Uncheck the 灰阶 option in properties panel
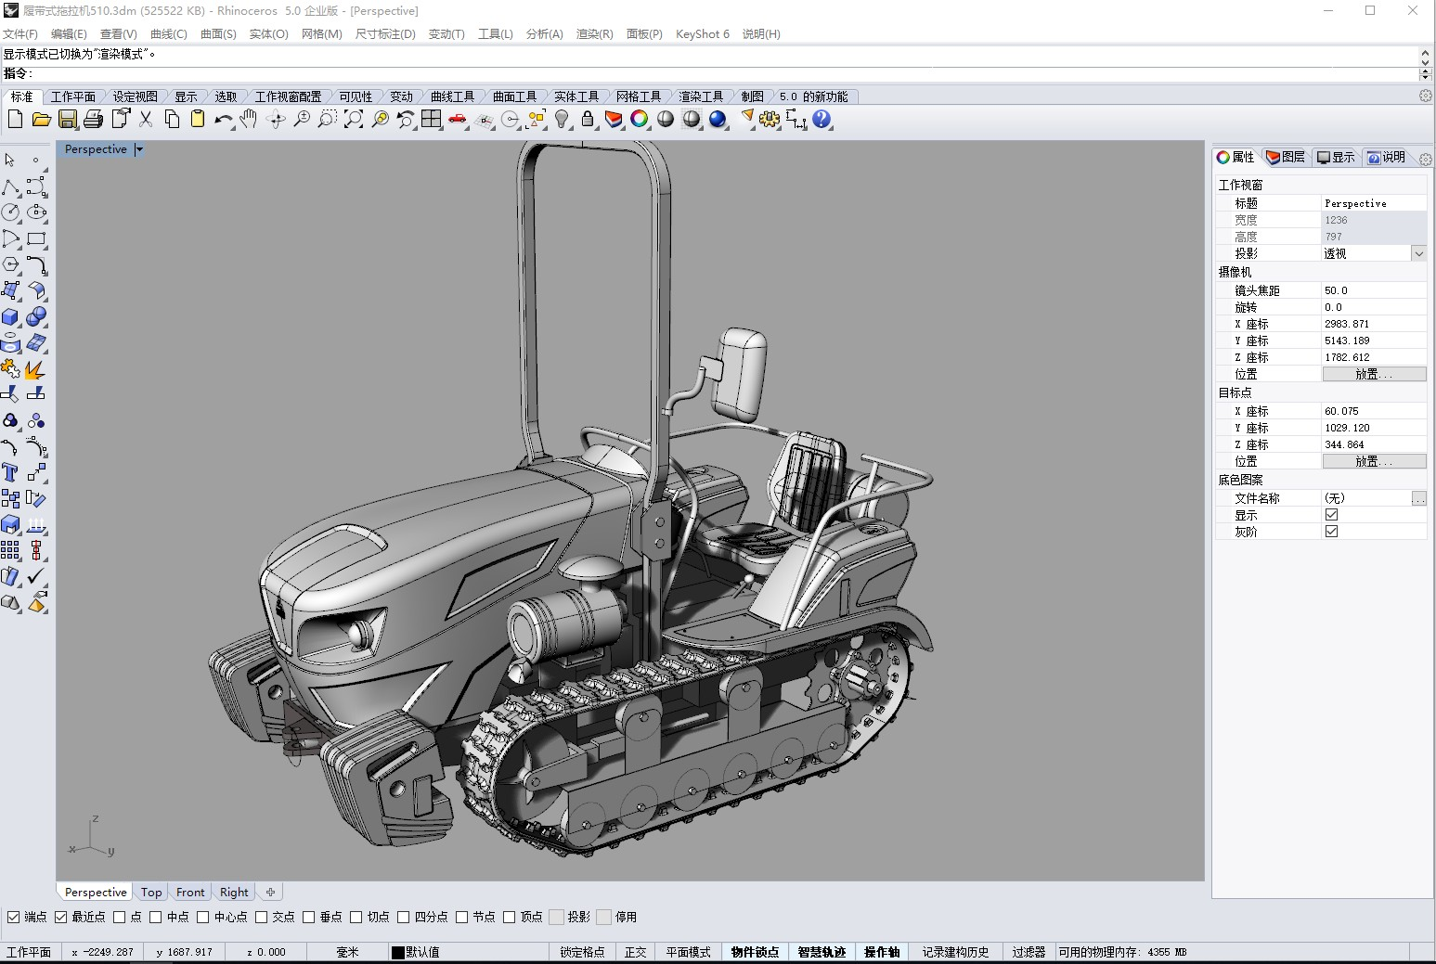Image resolution: width=1436 pixels, height=964 pixels. click(x=1331, y=531)
